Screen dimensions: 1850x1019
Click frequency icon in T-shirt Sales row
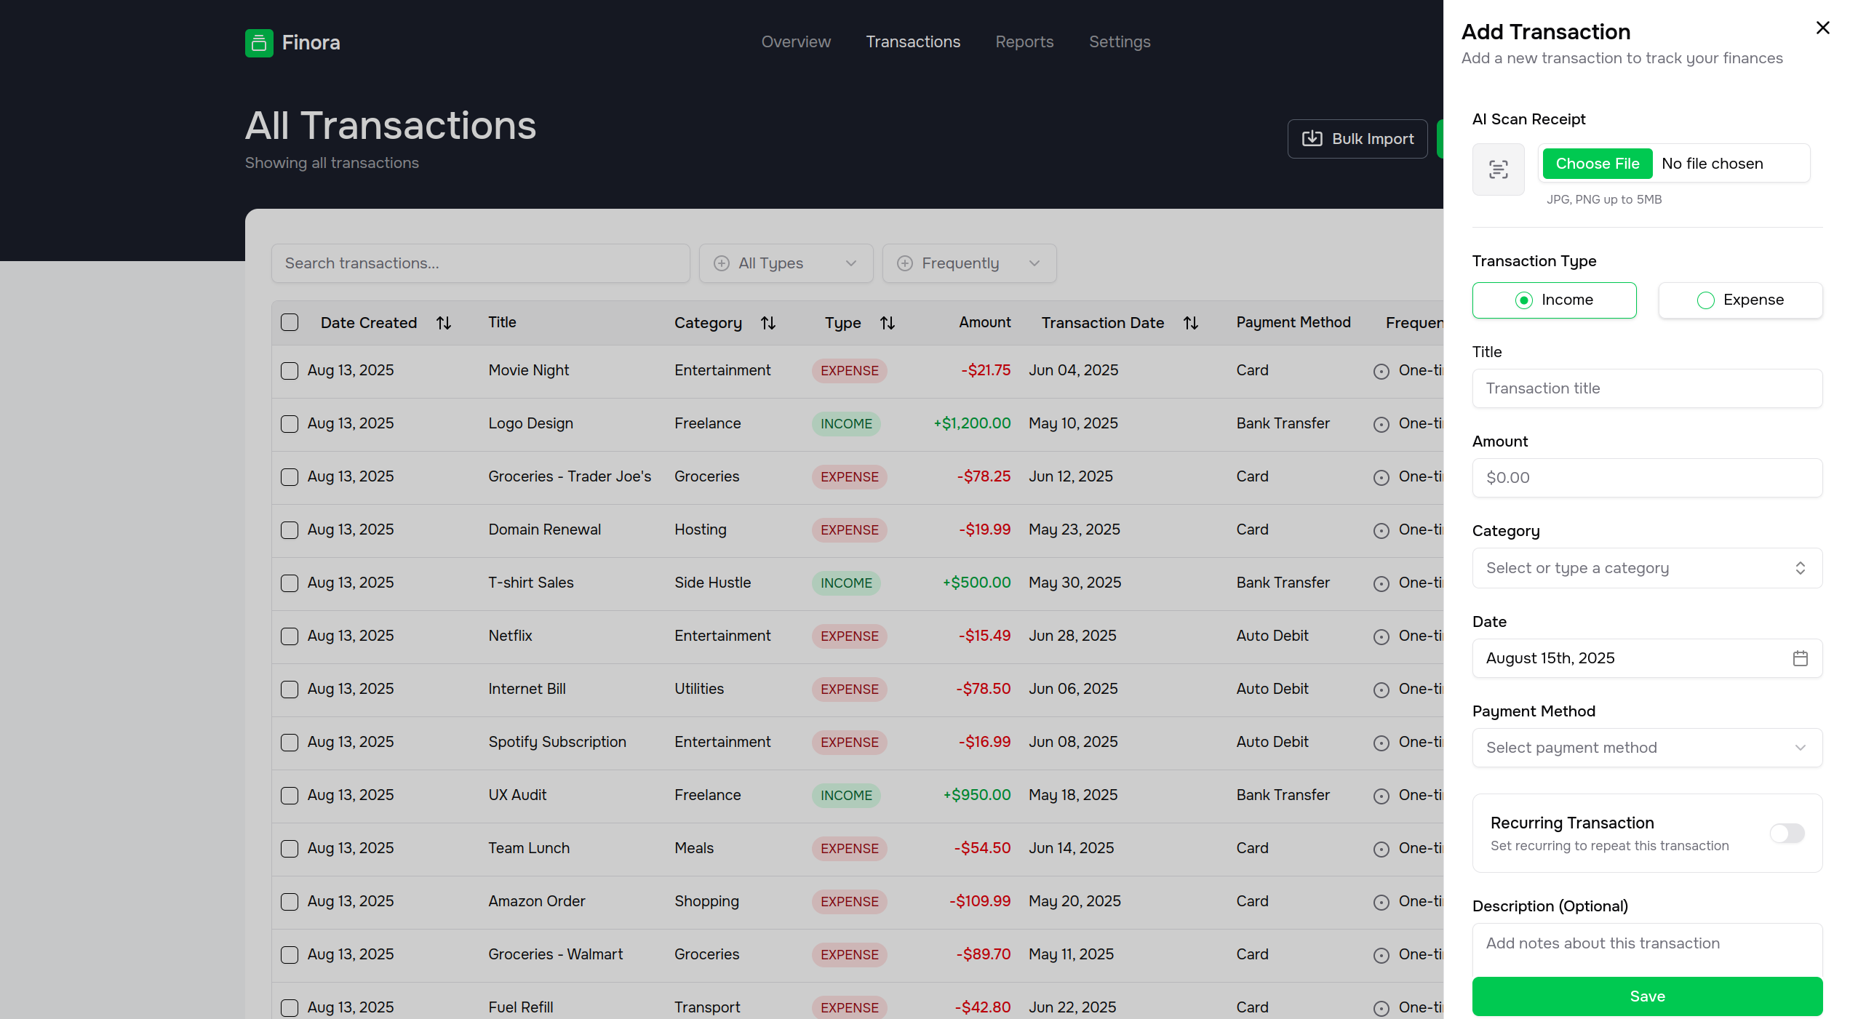1381,583
